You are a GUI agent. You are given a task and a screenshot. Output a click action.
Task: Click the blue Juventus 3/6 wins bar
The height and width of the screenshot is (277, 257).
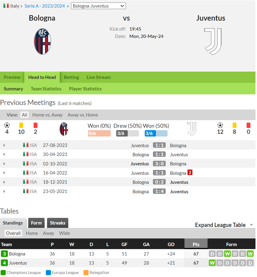156,133
